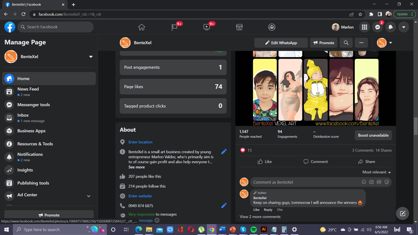Screen dimensions: 418x235
Task: Bookmark this page with the star icon
Action: tap(360, 14)
